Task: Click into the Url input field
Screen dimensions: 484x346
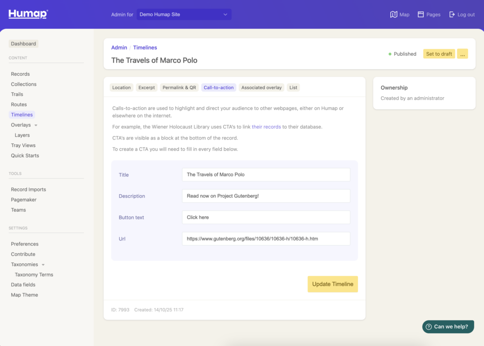Action: [266, 239]
